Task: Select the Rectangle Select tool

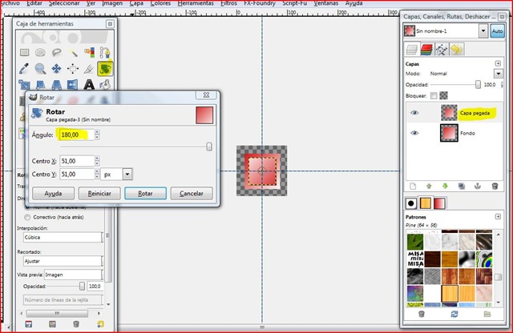Action: [x=25, y=52]
